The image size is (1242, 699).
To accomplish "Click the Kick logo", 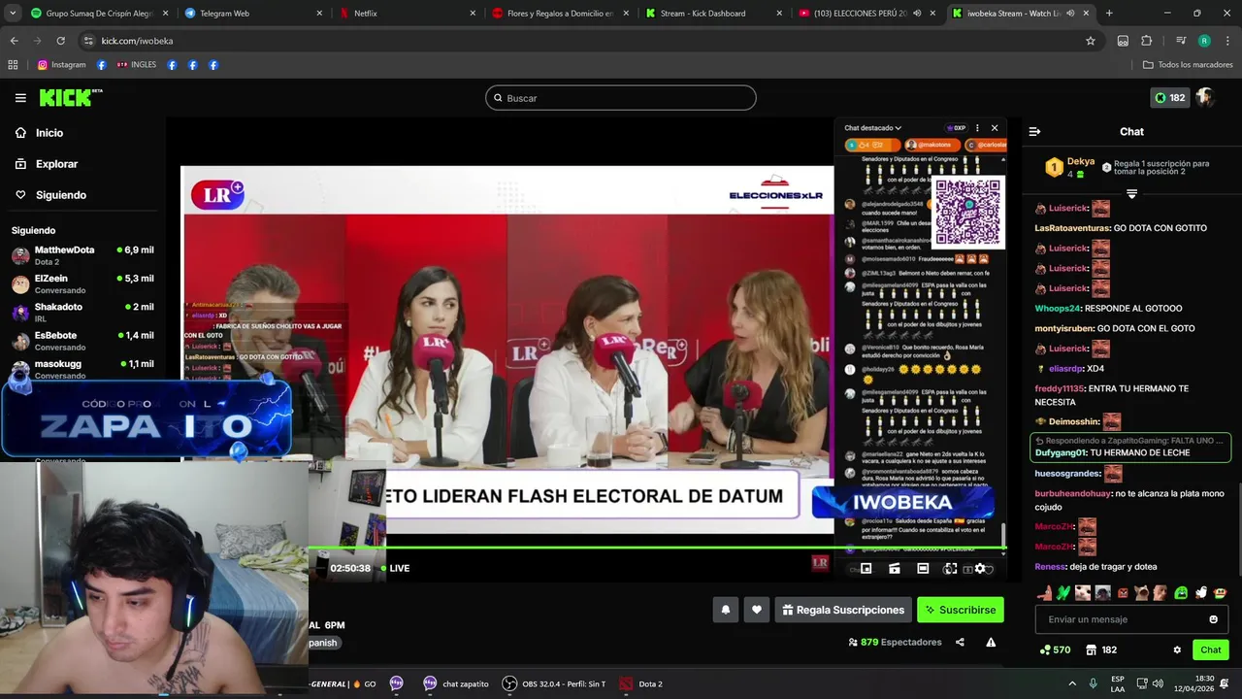I will 70,97.
